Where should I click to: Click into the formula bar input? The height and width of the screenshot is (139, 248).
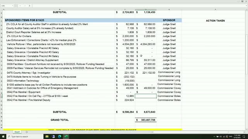point(139,6)
